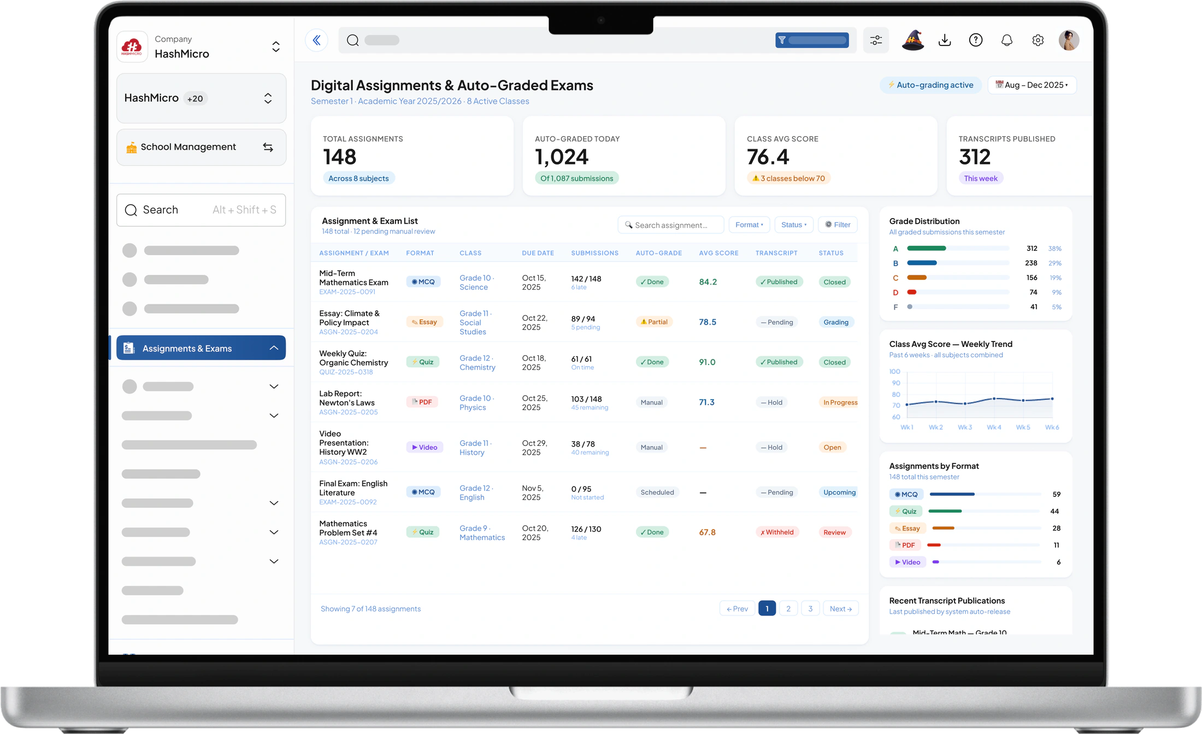
Task: Open the Status filter dropdown
Action: click(x=794, y=225)
